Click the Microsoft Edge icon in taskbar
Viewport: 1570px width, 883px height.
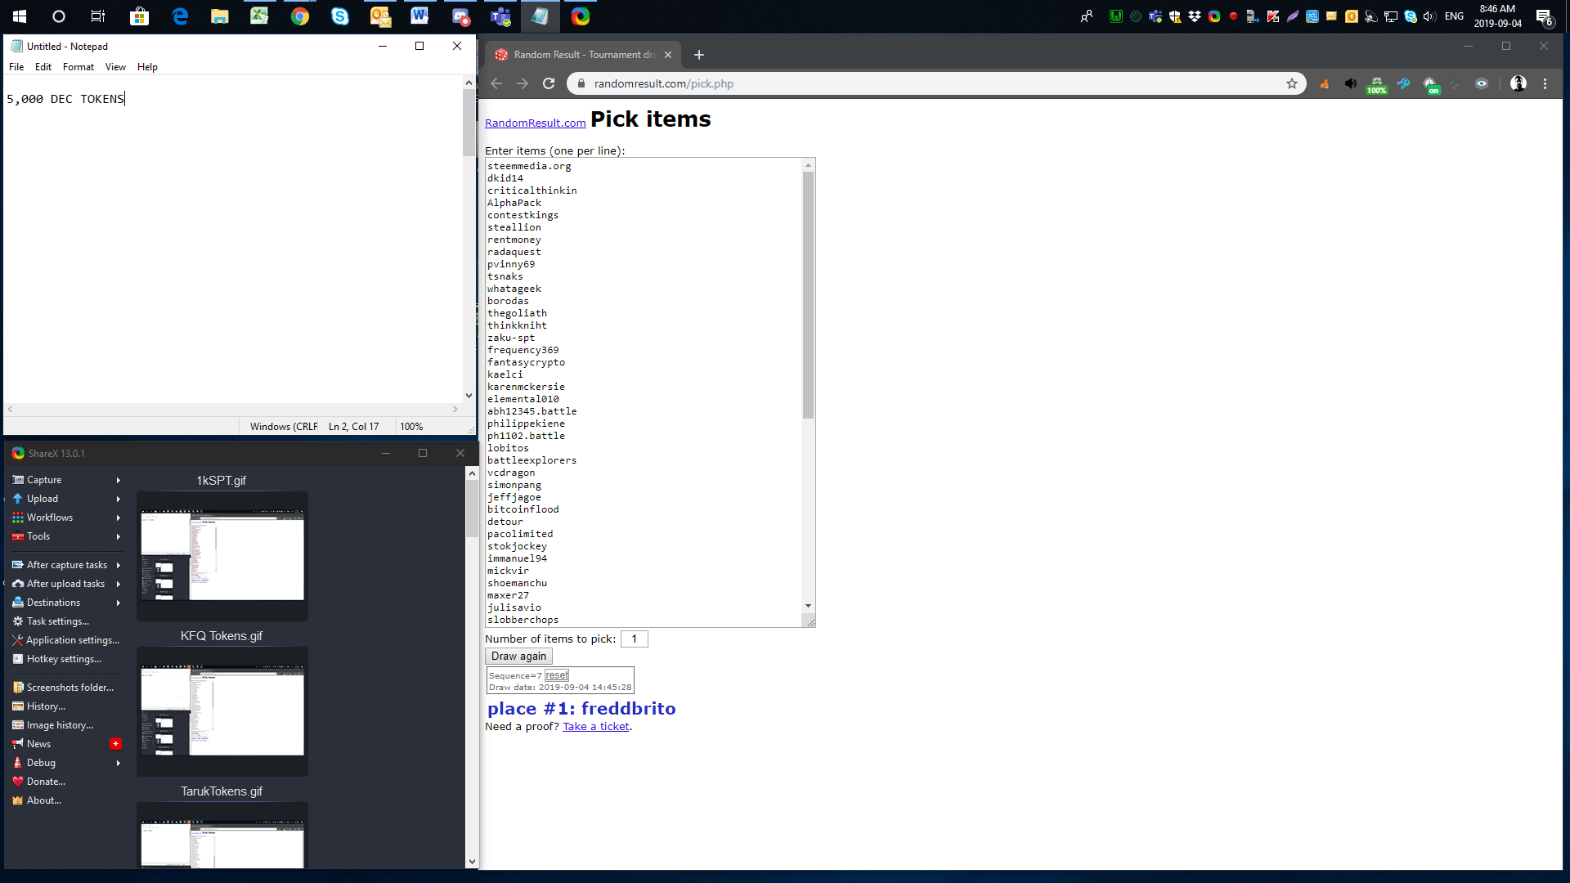[x=180, y=16]
